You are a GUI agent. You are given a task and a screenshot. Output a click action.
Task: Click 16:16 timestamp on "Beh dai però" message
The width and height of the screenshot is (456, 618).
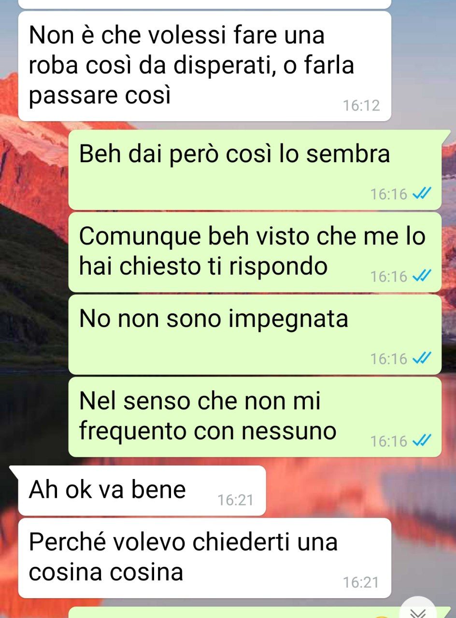pyautogui.click(x=389, y=194)
